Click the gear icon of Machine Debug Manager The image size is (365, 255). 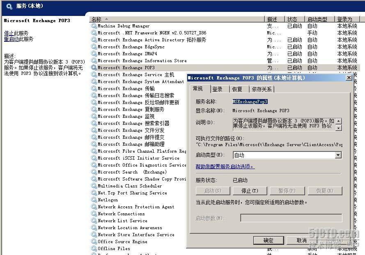tap(94, 26)
